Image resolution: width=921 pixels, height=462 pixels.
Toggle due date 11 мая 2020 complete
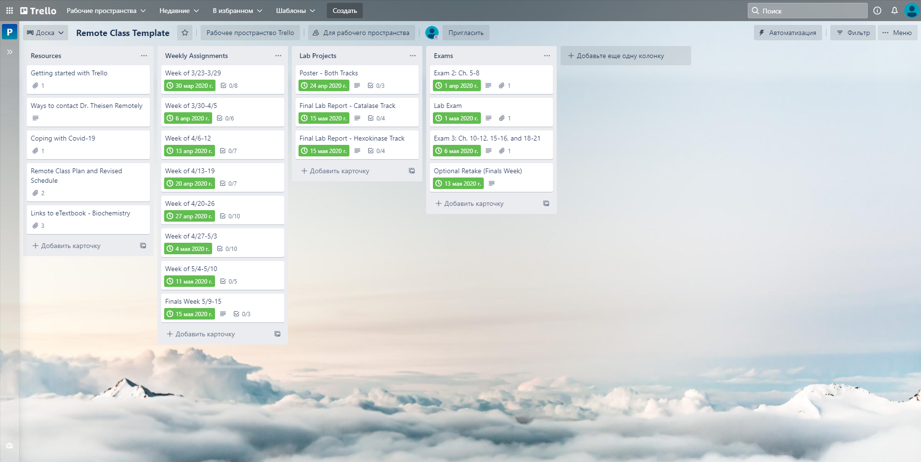[190, 281]
